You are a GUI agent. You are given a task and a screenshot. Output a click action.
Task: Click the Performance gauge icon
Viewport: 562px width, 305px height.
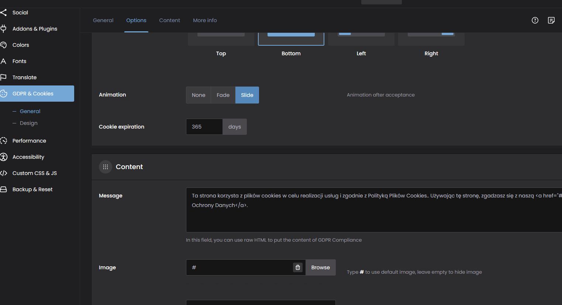pyautogui.click(x=3, y=141)
